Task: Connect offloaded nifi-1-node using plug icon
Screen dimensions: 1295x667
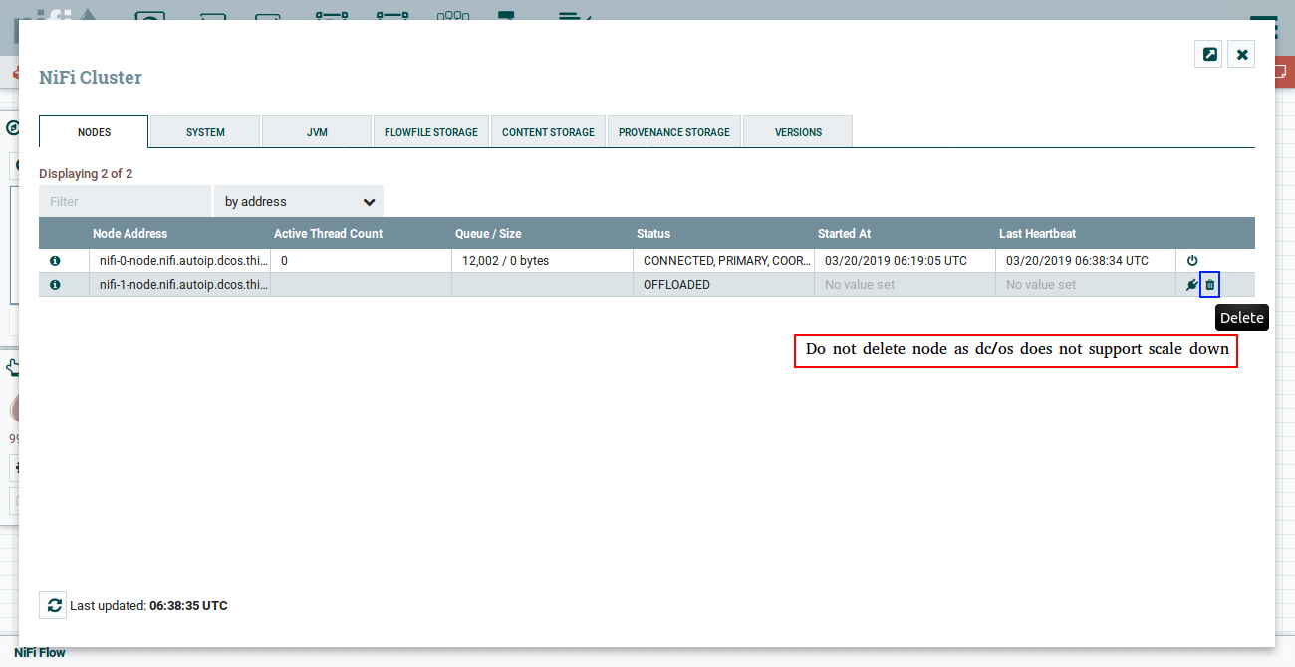Action: tap(1192, 285)
